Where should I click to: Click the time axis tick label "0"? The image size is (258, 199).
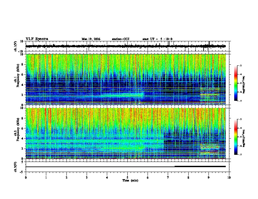pos(26,177)
